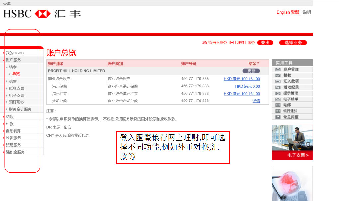Click the HSBC hexagon logo
339x201 pixels.
pos(42,14)
